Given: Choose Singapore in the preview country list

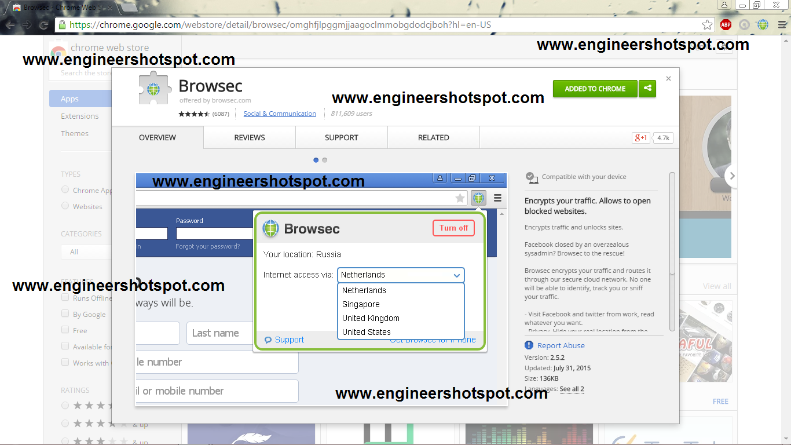Looking at the screenshot, I should 401,304.
